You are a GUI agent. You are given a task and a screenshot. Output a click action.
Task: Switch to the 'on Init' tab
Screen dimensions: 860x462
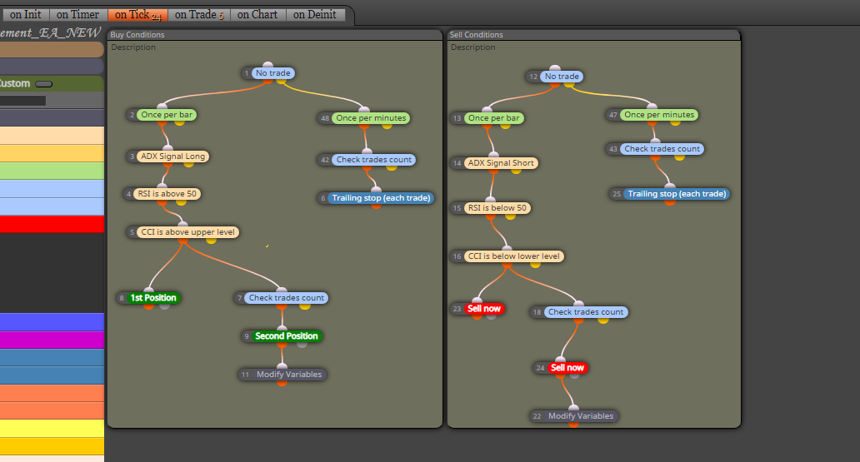(25, 15)
